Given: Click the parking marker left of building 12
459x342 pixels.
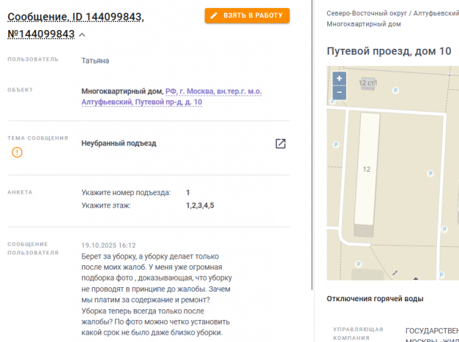Looking at the screenshot, I should pyautogui.click(x=334, y=144).
